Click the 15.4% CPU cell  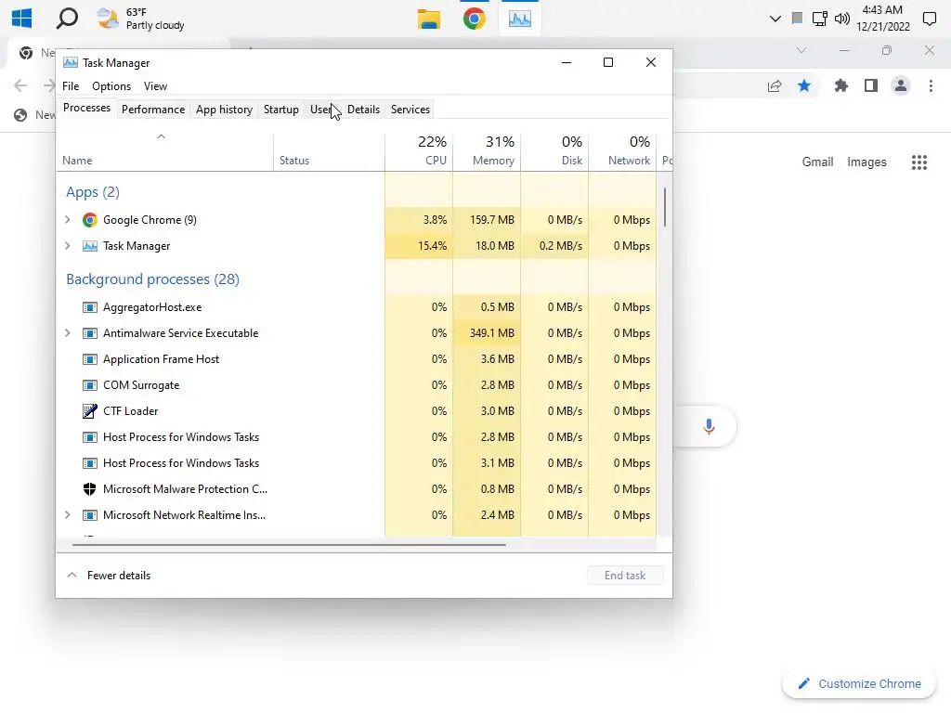419,245
